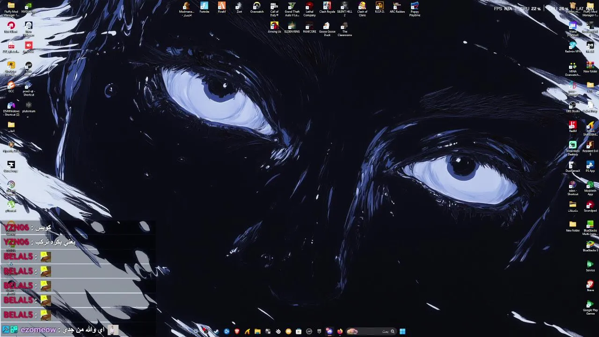This screenshot has height=337, width=599.
Task: Open the BlueStacks 5 shortcut
Action: (590, 246)
